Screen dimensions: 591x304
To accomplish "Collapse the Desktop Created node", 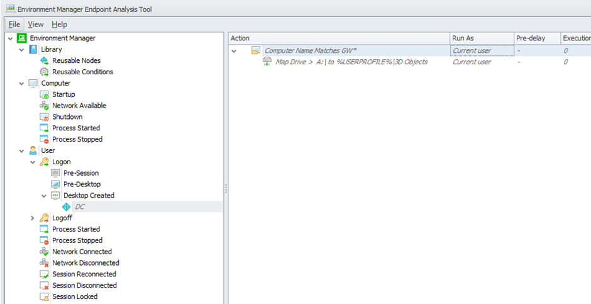I will 44,196.
